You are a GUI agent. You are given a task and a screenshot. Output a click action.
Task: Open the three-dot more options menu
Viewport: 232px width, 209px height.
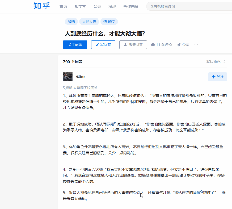[196, 45]
